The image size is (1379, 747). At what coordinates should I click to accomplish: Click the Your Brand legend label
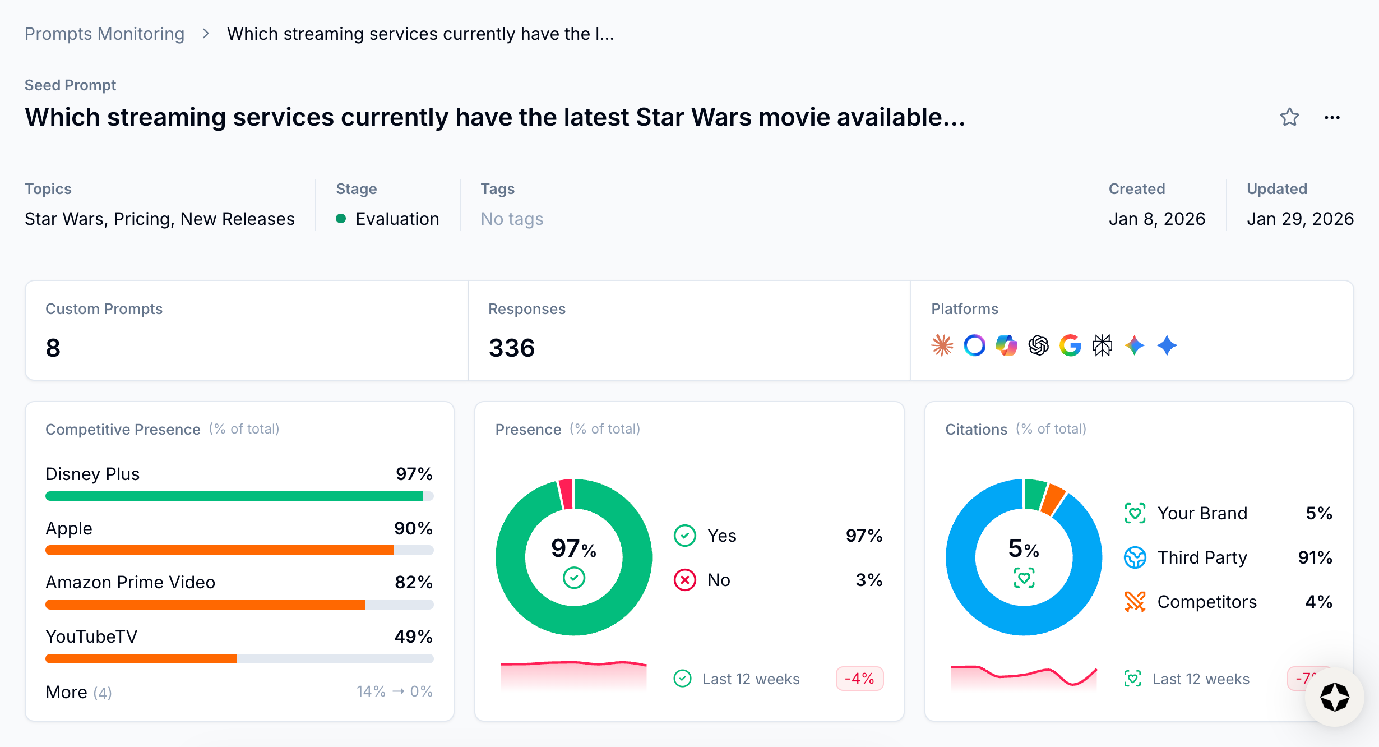pos(1203,513)
